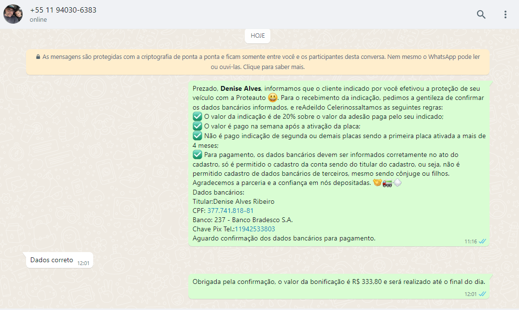This screenshot has height=310, width=519.
Task: Click the contact profile picture
Action: pos(13,14)
